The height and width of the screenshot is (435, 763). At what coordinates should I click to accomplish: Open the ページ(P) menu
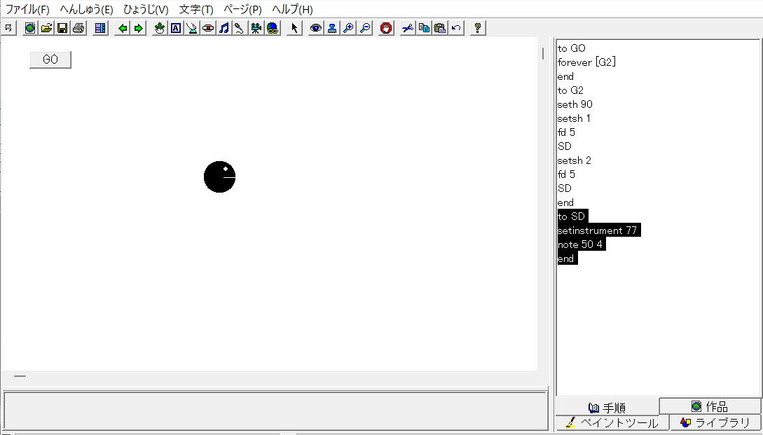pyautogui.click(x=242, y=9)
